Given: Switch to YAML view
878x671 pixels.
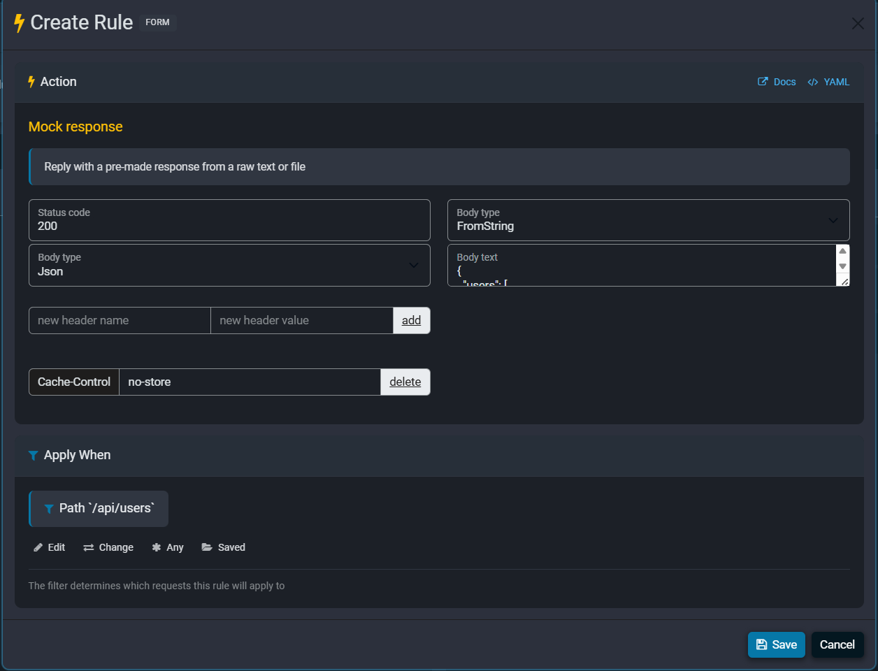Looking at the screenshot, I should [x=828, y=82].
